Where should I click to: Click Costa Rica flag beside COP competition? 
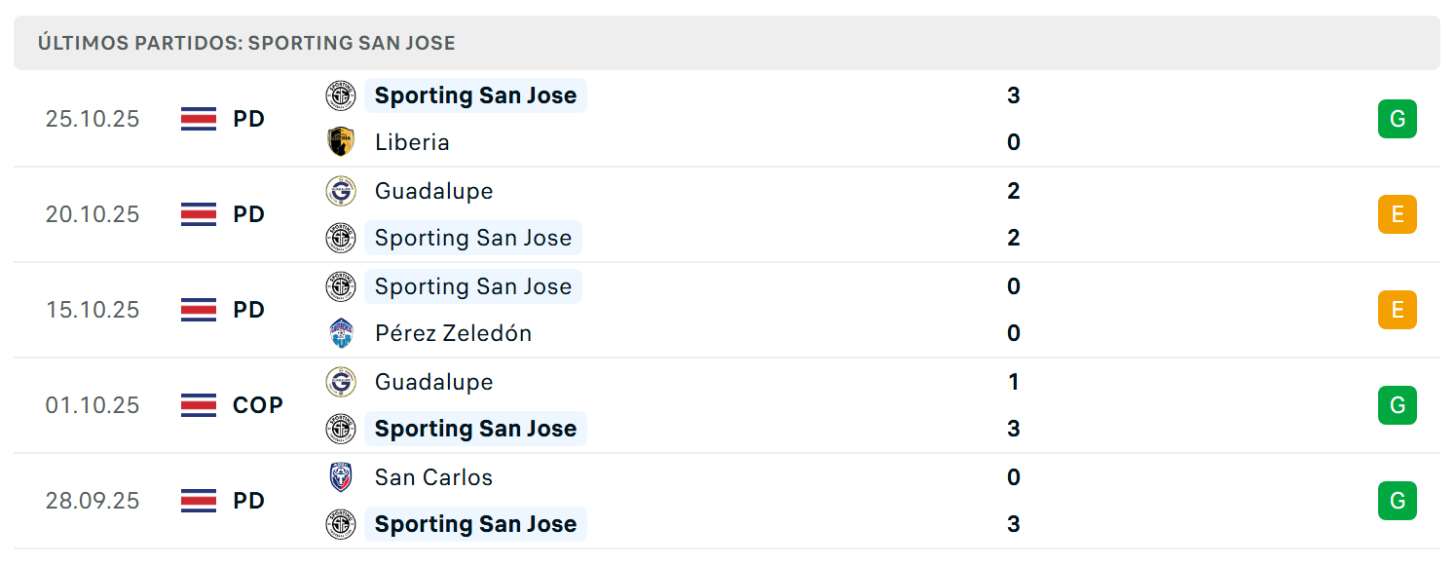(x=199, y=405)
